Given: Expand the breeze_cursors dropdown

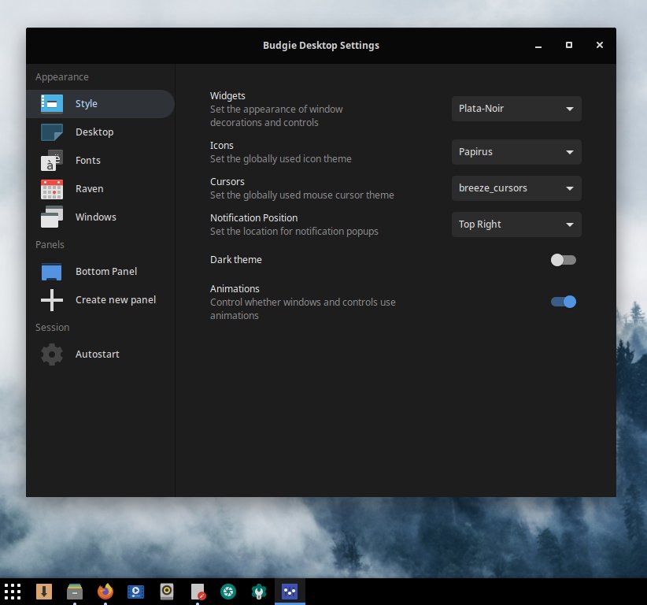Looking at the screenshot, I should pos(516,188).
